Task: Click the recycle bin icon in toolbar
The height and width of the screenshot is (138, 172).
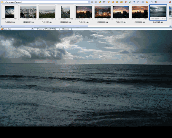Action: coord(104,2)
